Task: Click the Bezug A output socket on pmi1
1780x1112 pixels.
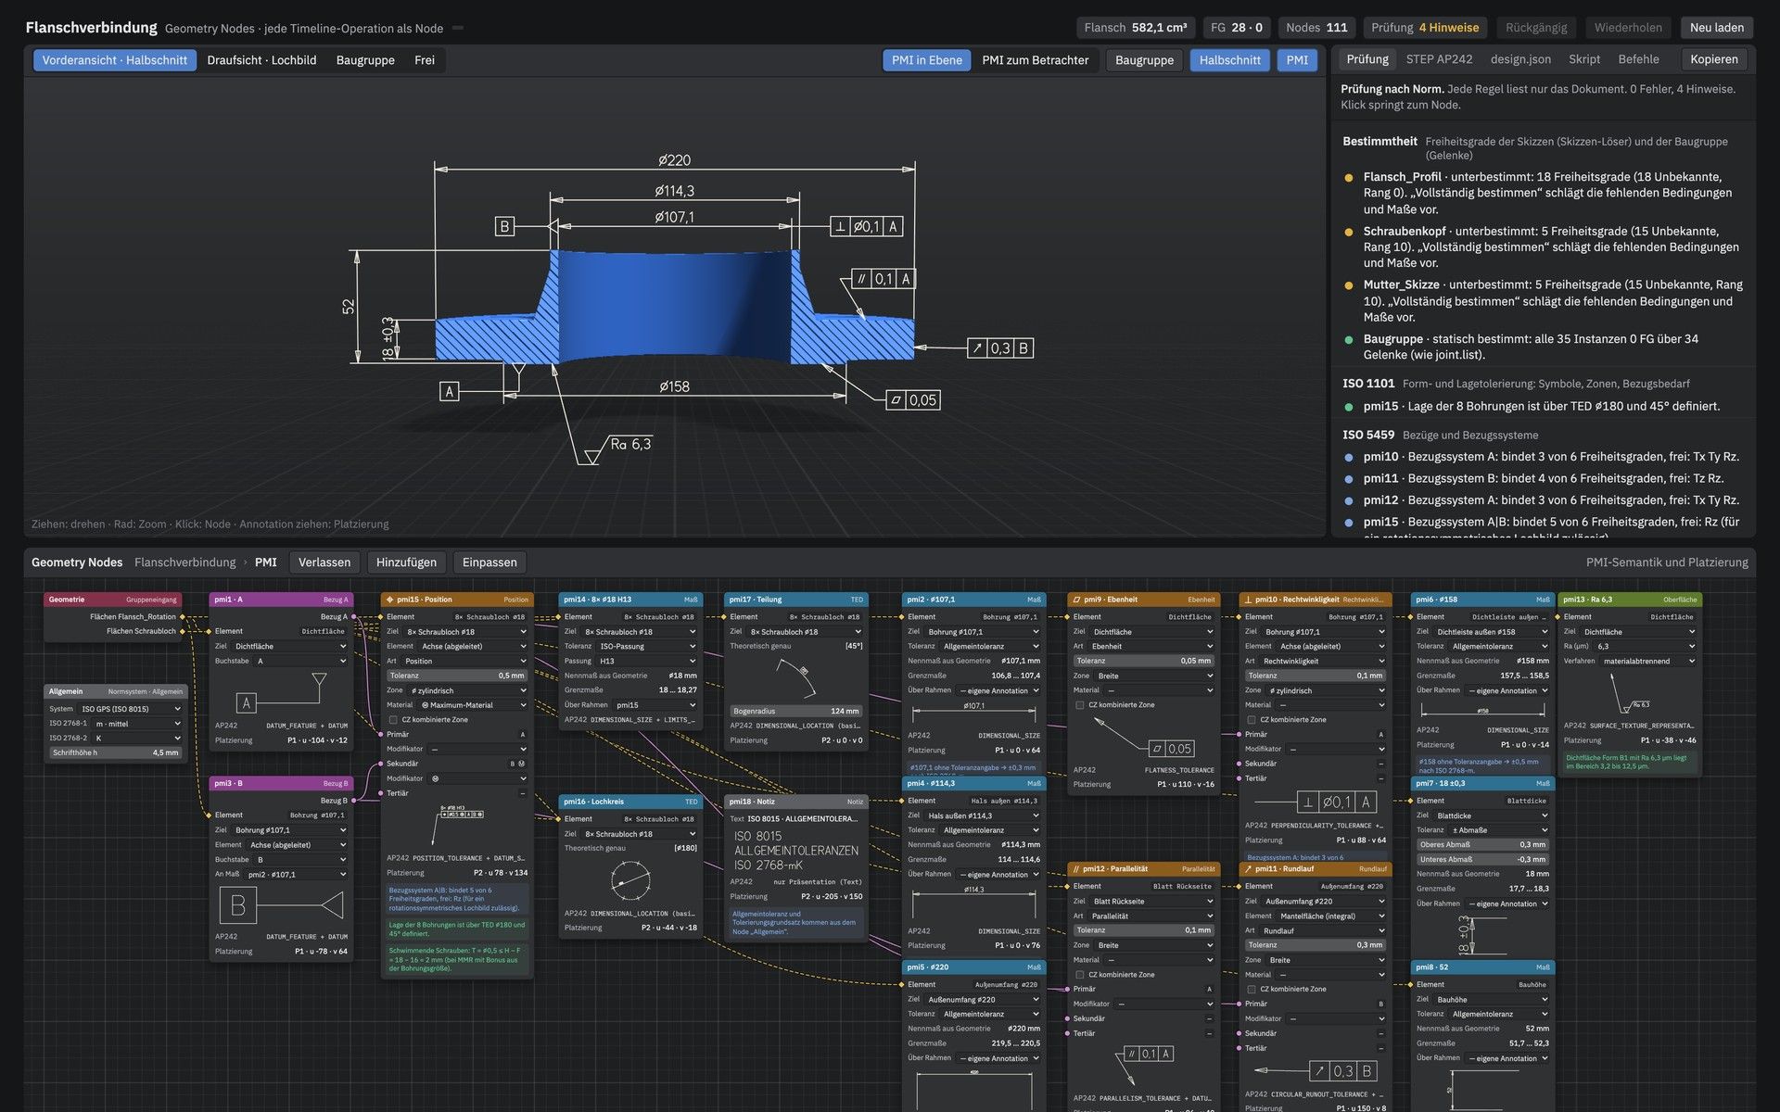Action: (x=354, y=616)
